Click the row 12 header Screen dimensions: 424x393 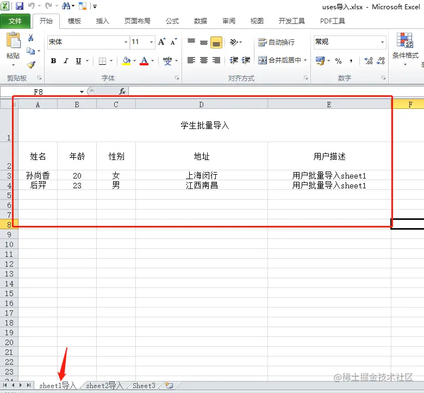[9, 264]
